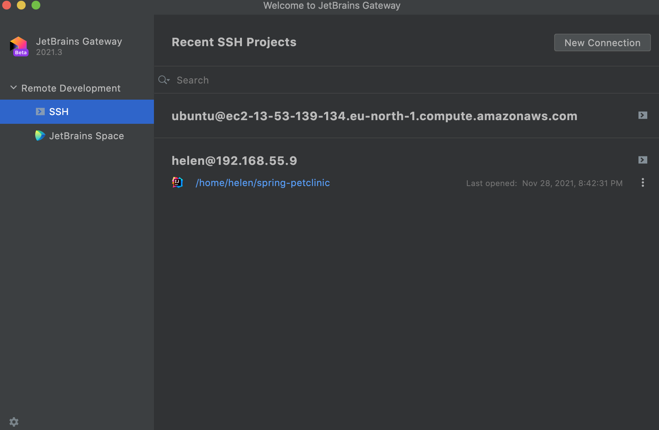The height and width of the screenshot is (430, 659).
Task: Open more options for spring-petclinic project
Action: (643, 183)
